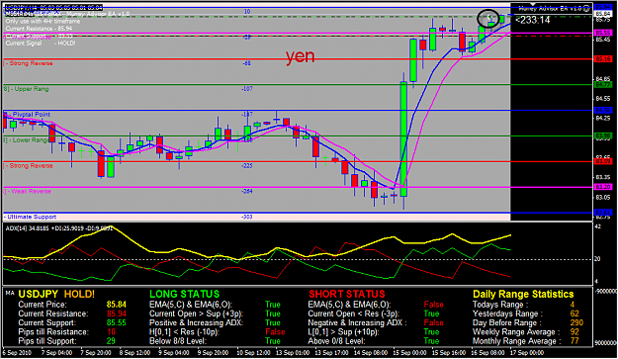Click the "6 Sep 2010" date label

point(17,353)
